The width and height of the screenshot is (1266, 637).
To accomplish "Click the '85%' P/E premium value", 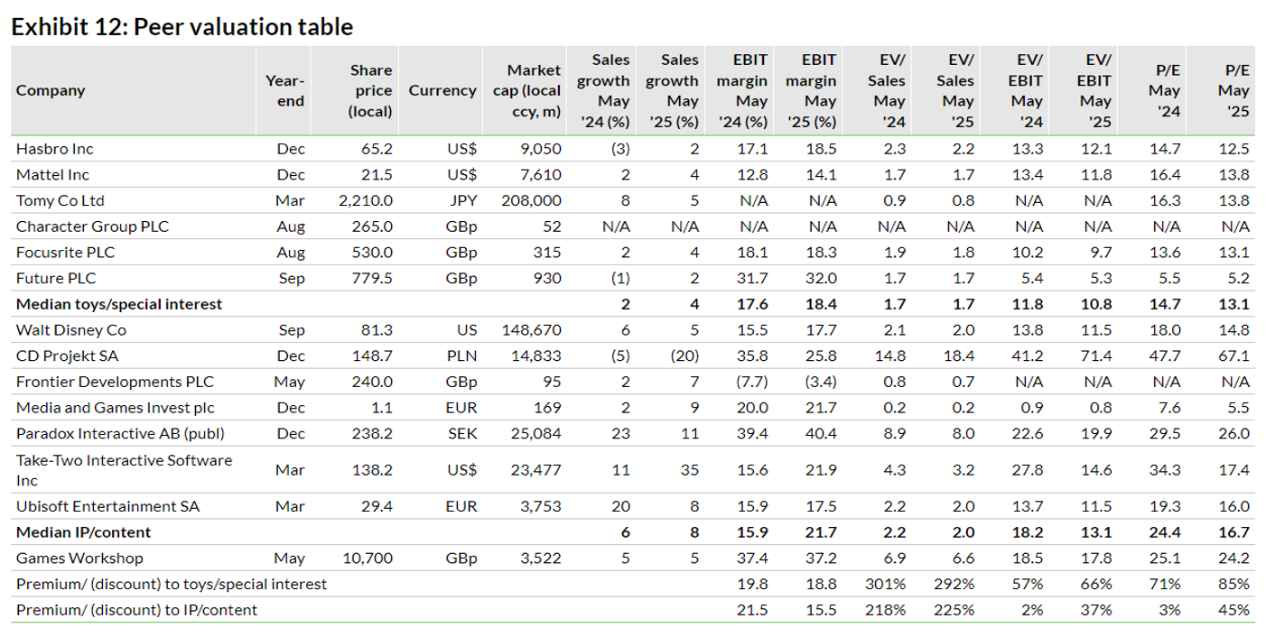I will pyautogui.click(x=1235, y=584).
